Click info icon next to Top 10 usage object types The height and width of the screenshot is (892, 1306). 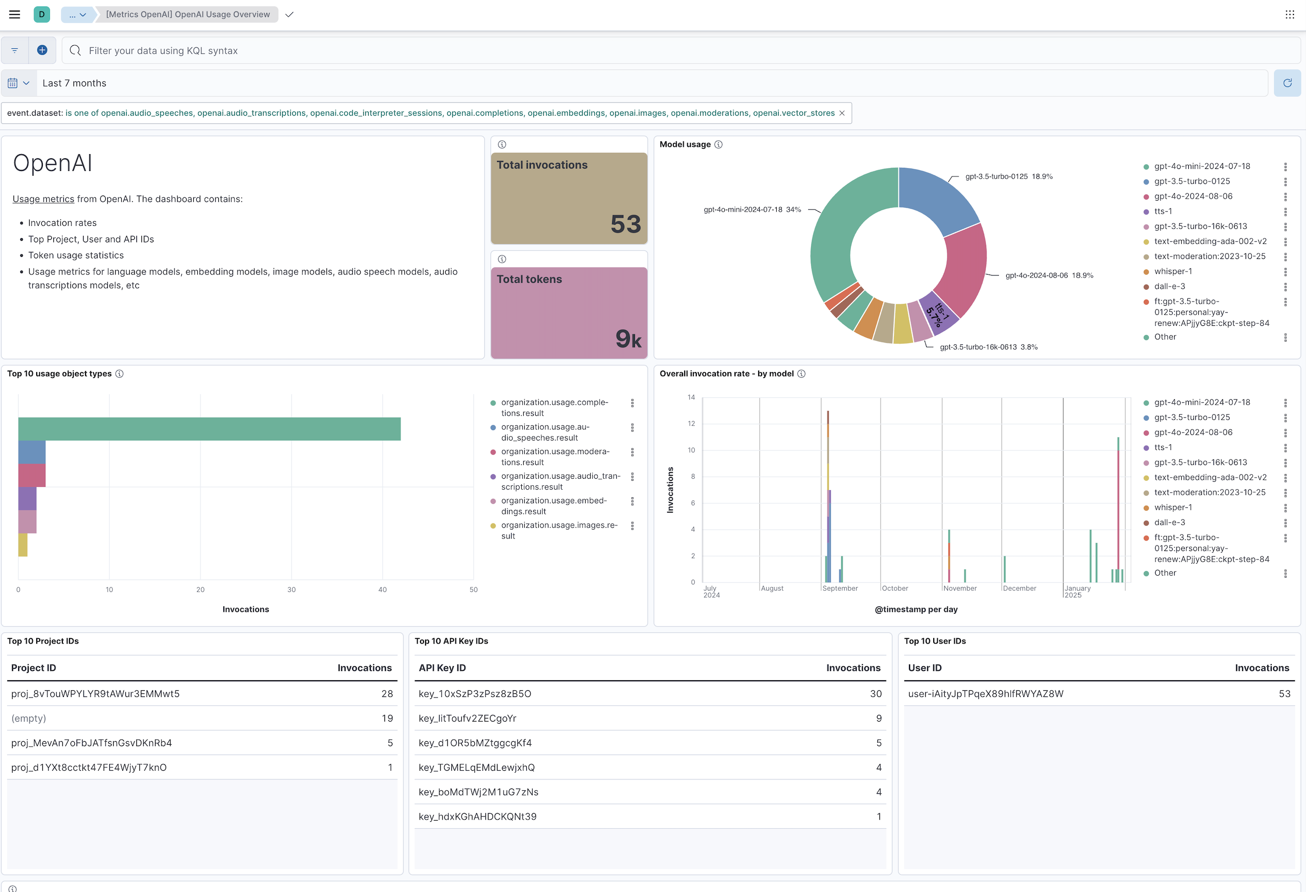119,374
